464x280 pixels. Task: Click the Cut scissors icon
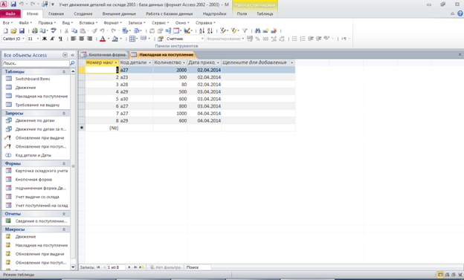(x=66, y=30)
